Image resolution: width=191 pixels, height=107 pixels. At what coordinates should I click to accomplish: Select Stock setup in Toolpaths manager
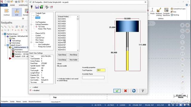(x=16, y=43)
